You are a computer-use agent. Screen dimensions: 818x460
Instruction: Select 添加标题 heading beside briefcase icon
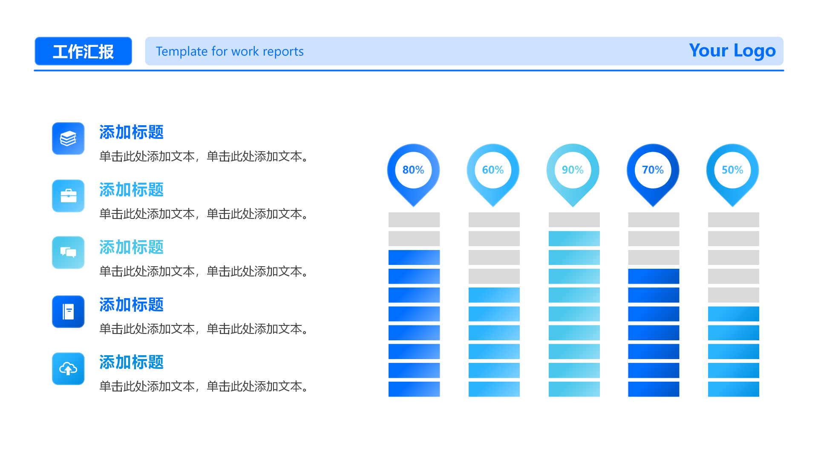pos(131,190)
